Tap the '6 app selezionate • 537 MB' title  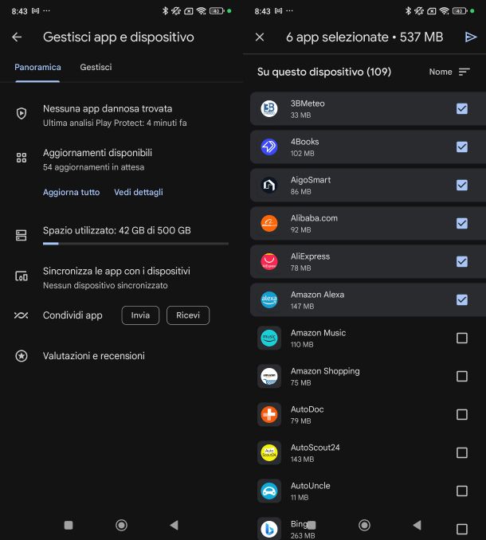pyautogui.click(x=364, y=37)
